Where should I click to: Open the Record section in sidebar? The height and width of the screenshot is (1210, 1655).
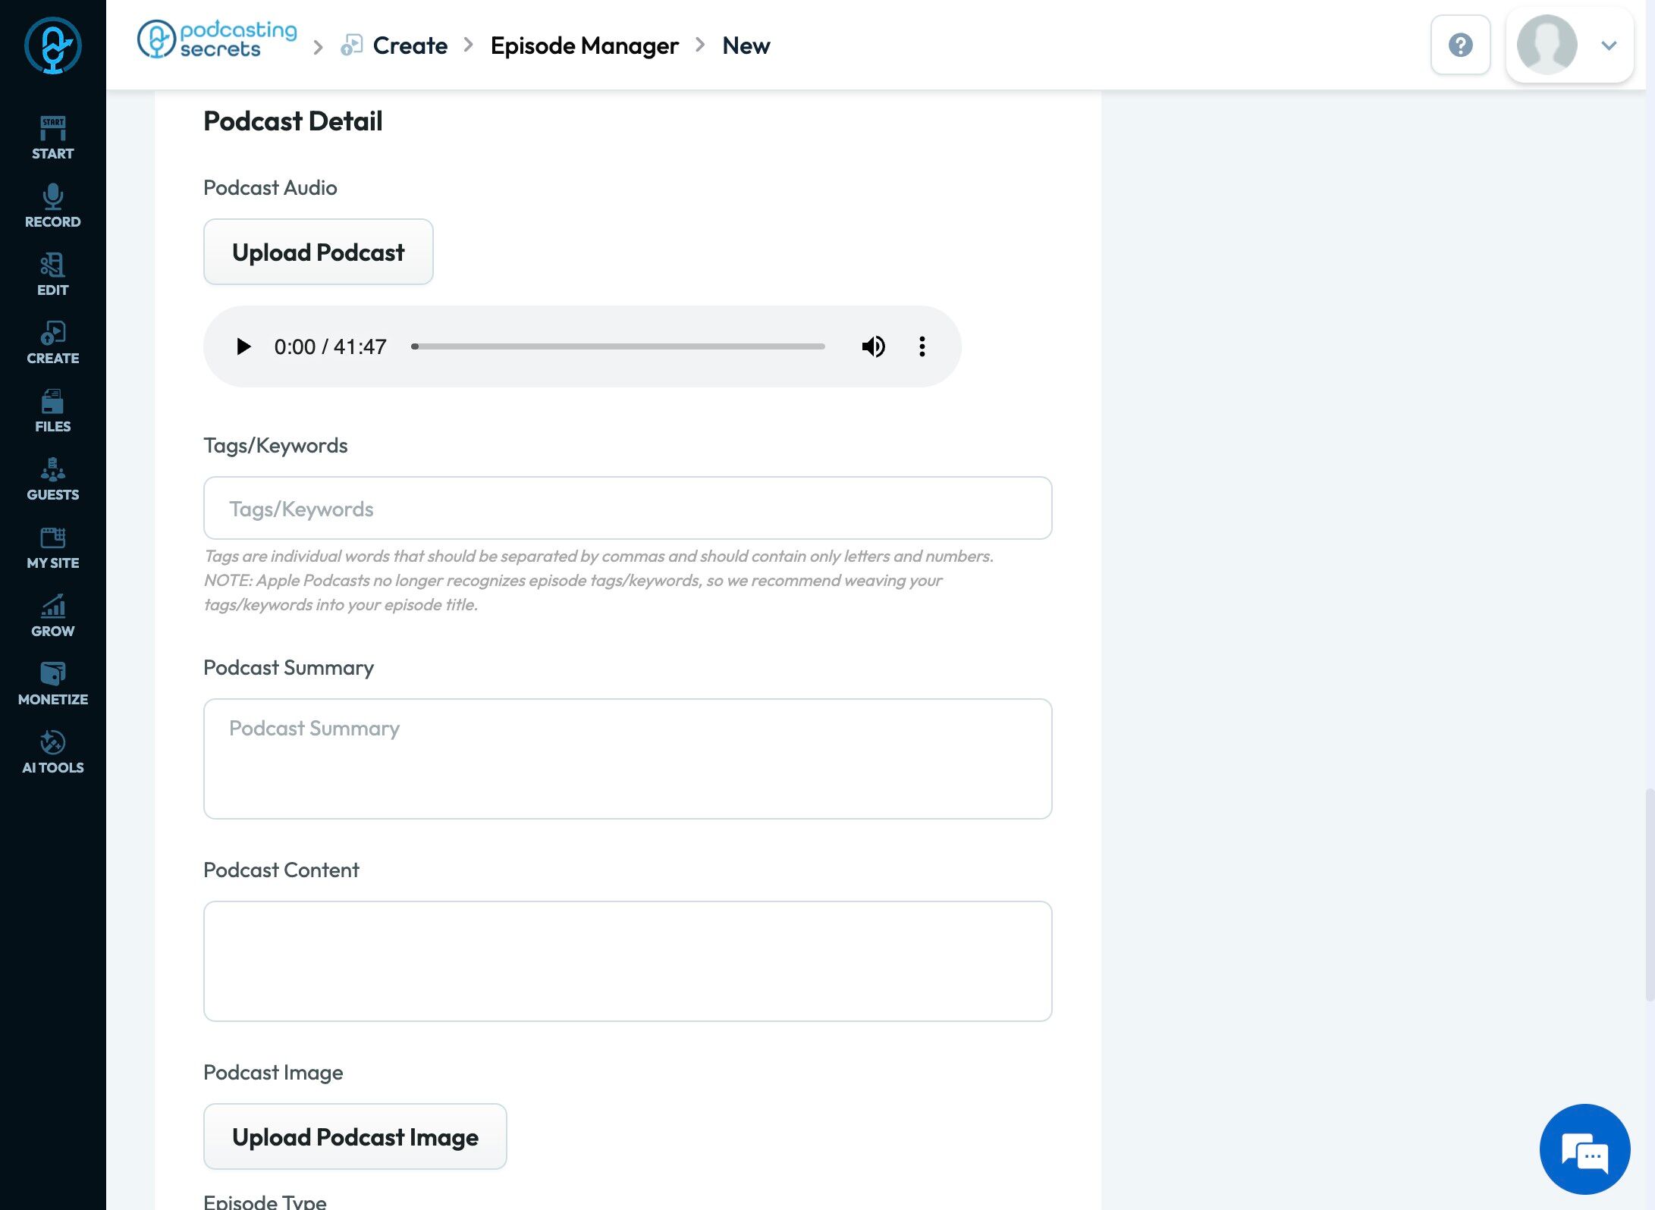[x=52, y=205]
